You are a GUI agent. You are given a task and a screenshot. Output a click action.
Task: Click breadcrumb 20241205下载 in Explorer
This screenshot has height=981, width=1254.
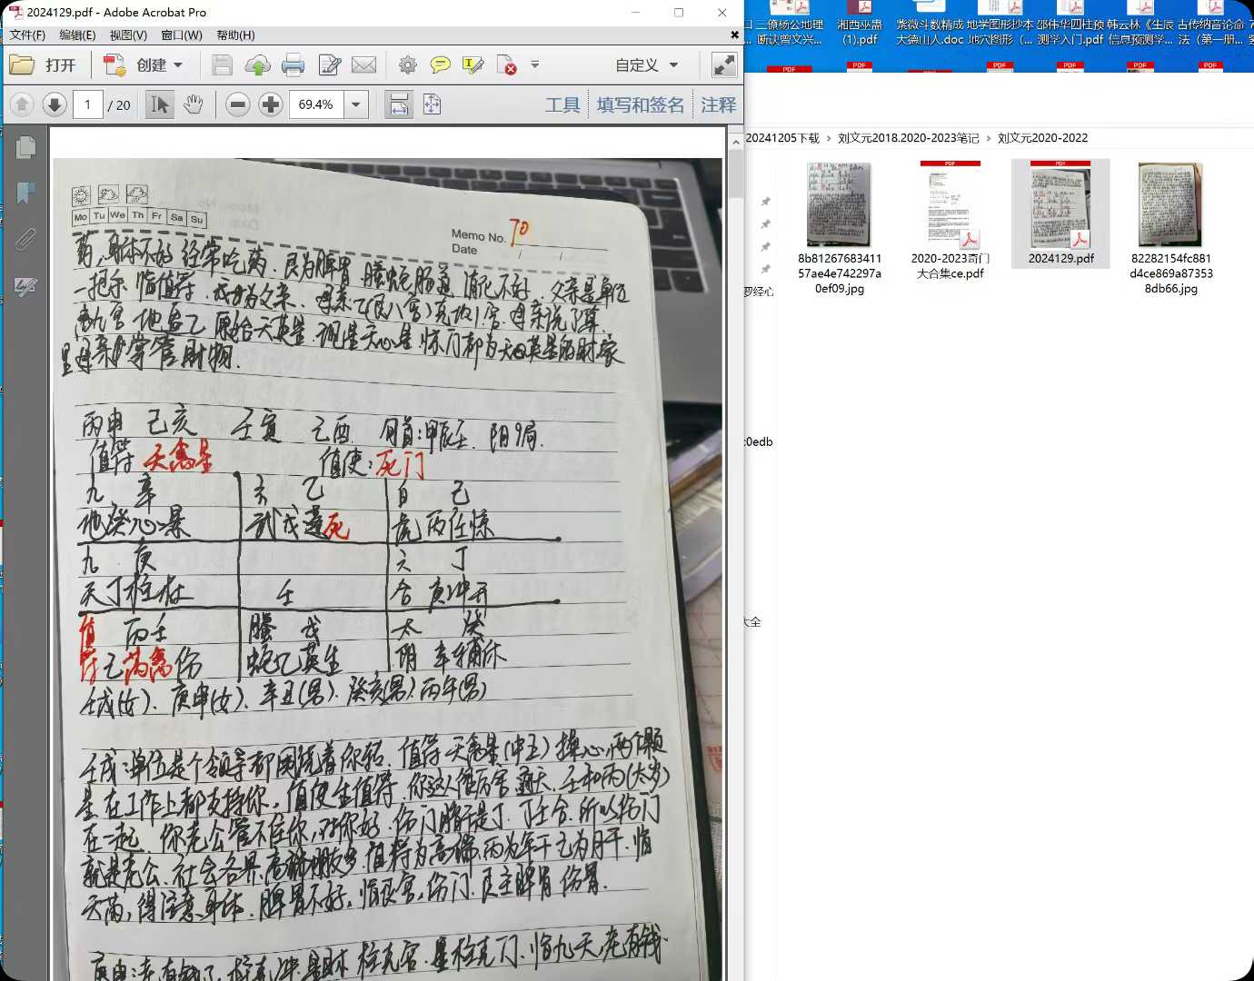point(782,138)
